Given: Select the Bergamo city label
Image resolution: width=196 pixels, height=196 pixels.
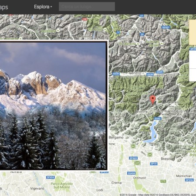Looking at the screenshot, I should [x=116, y=137].
